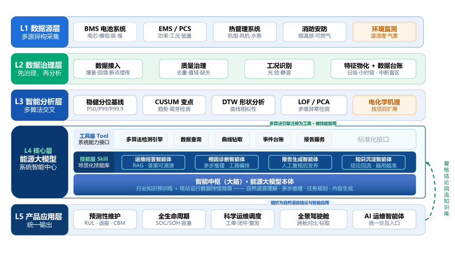Click the L5 产品应用层 layer label
The height and width of the screenshot is (256, 455).
point(40,220)
